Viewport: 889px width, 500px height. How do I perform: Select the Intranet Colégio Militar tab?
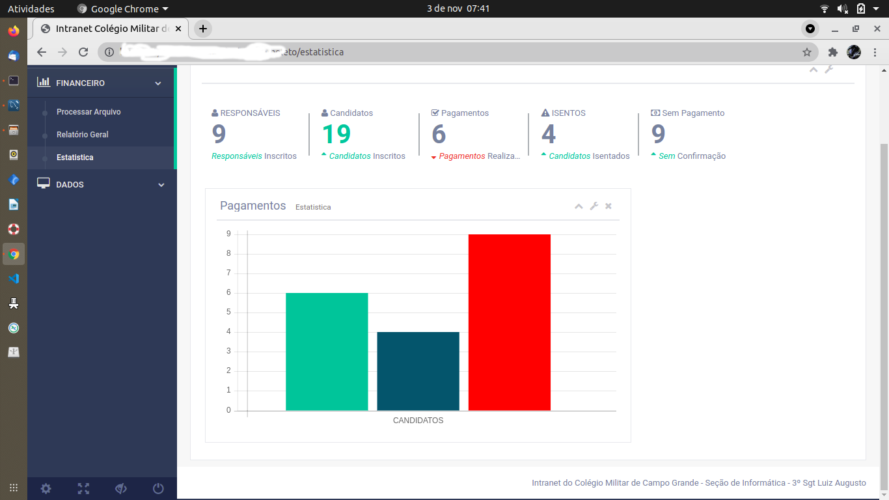111,29
